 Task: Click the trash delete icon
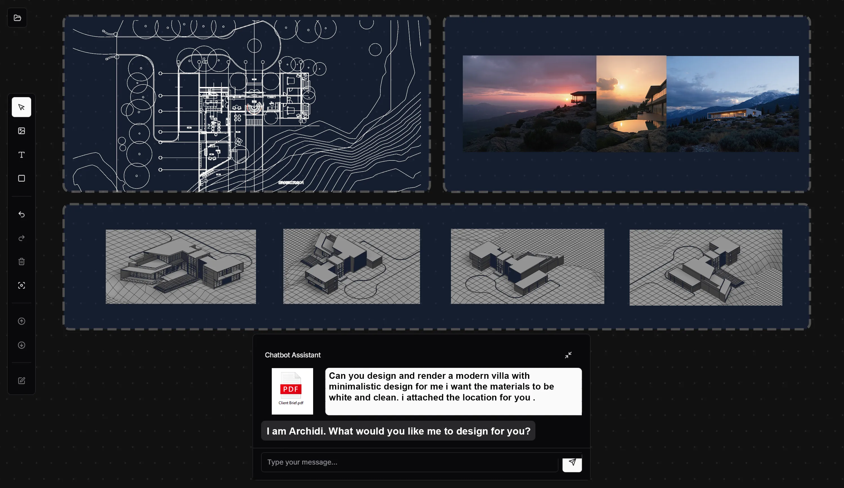(x=21, y=261)
